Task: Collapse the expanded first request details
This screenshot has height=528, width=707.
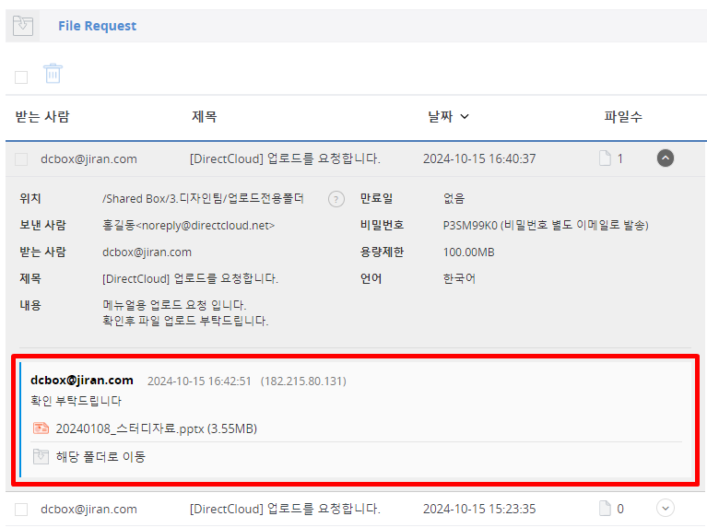Action: click(666, 158)
